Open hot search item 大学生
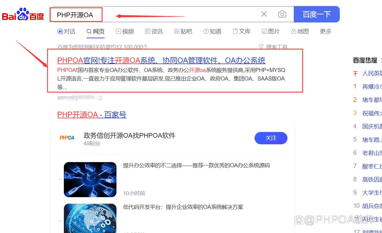Viewport: 382px width, 233px height. coord(372,193)
